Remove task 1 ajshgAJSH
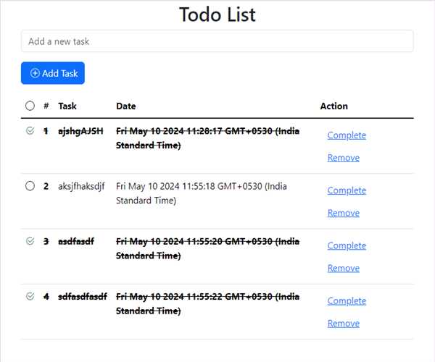The width and height of the screenshot is (435, 362). click(344, 158)
